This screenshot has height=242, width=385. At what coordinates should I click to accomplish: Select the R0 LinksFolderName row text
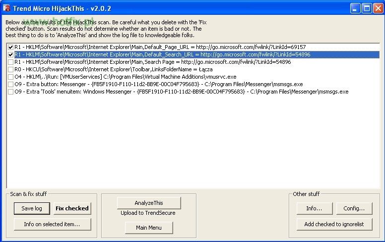pyautogui.click(x=113, y=69)
